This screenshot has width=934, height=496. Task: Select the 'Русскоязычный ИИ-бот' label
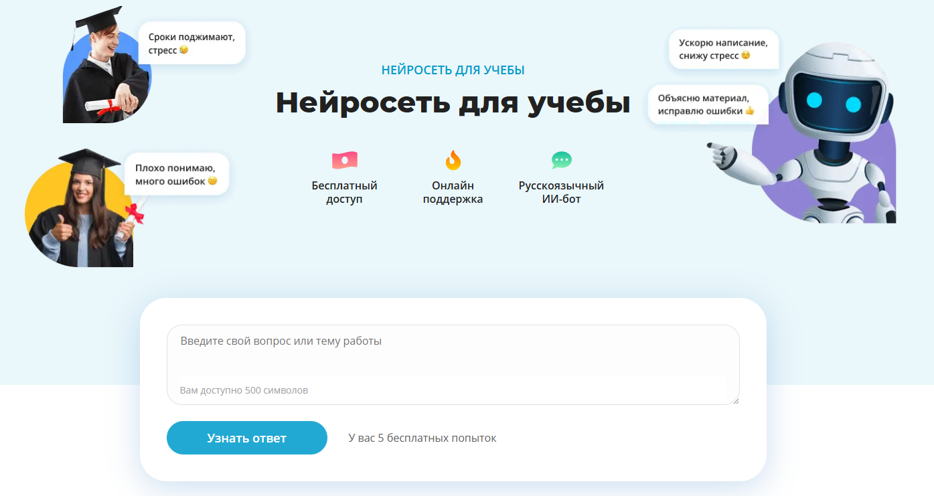coord(561,192)
